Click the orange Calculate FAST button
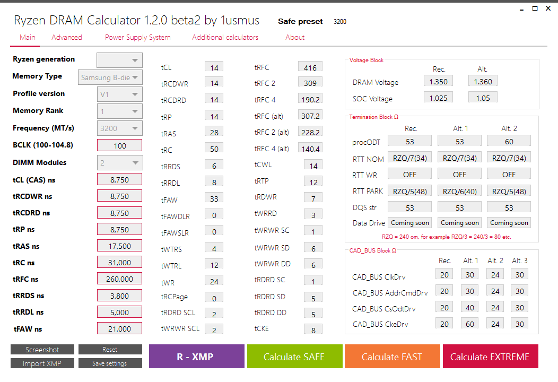This screenshot has width=558, height=382. pyautogui.click(x=392, y=357)
